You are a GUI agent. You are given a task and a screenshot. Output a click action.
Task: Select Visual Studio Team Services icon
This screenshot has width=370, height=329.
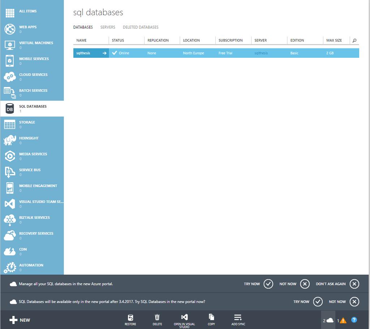[10, 204]
